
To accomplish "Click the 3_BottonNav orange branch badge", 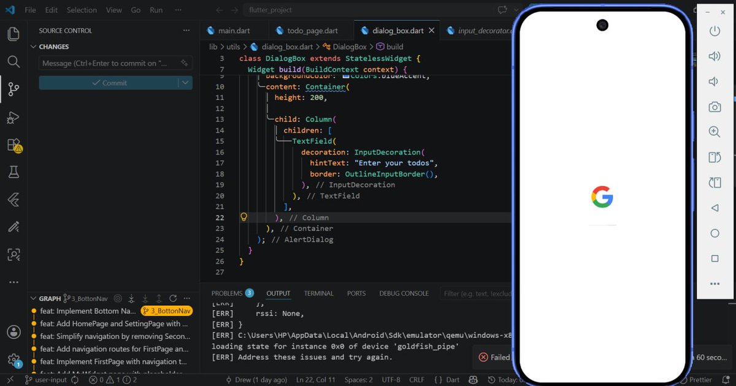I will click(x=166, y=311).
